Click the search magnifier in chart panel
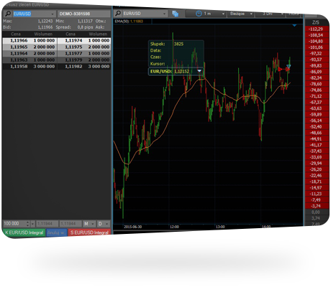 coord(118,14)
